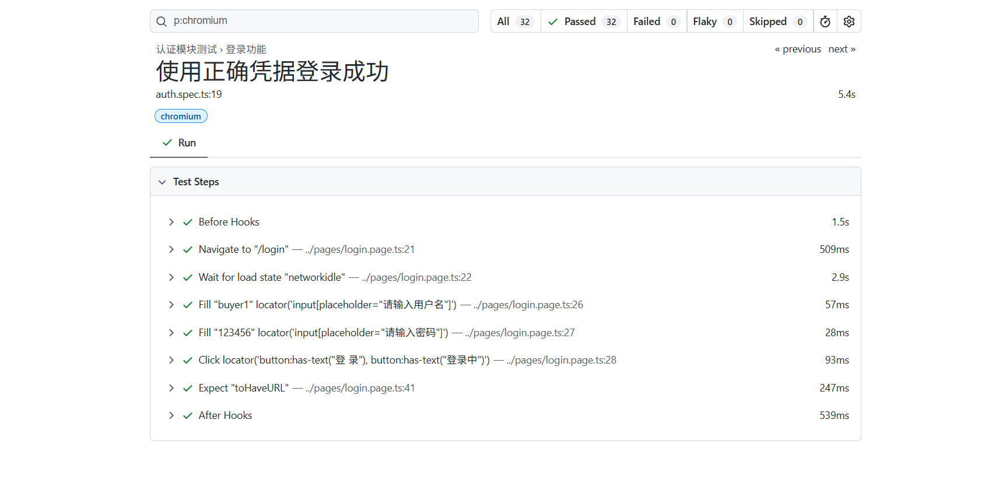Viewport: 992px width, 490px height.
Task: Click source path login.page.ts:21
Action: coord(360,249)
